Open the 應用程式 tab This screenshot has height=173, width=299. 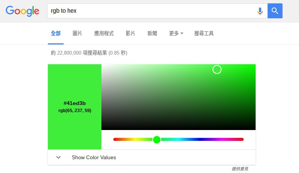104,33
